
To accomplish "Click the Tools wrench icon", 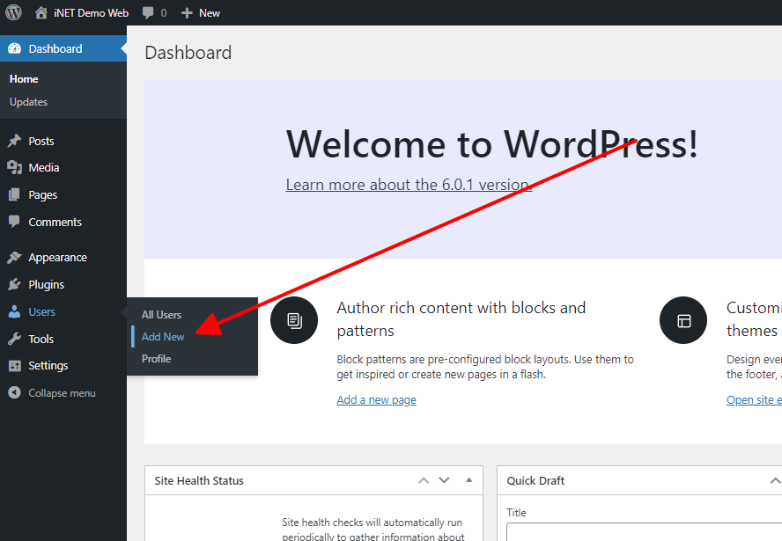I will coord(14,339).
